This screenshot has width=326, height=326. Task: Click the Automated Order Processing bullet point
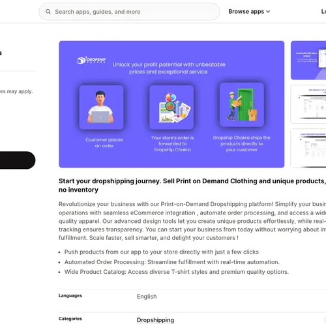(172, 262)
